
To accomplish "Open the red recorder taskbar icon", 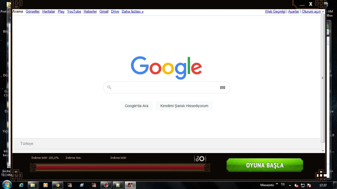I will (106, 185).
